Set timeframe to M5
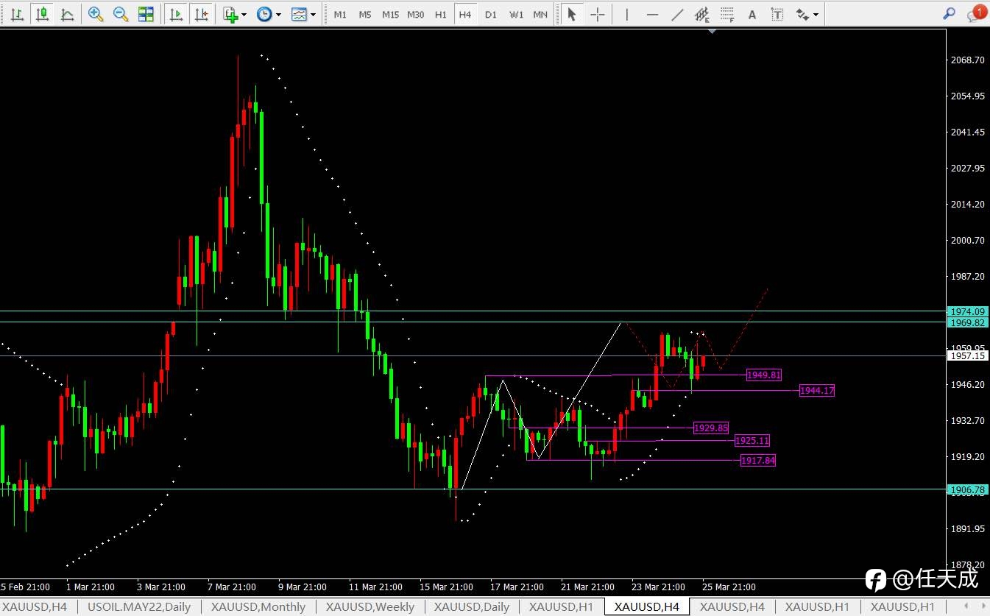 365,14
